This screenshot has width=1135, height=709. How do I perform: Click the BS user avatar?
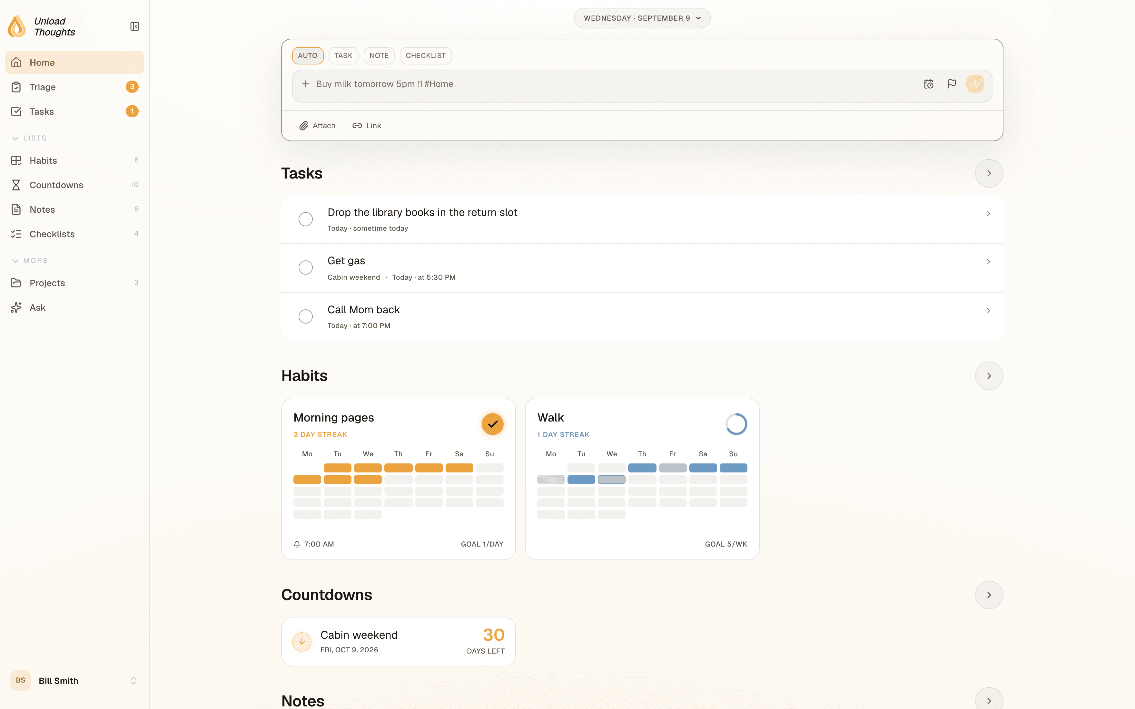tap(21, 680)
